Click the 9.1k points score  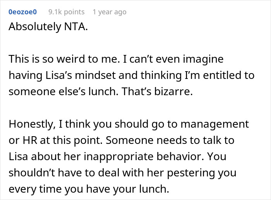(x=66, y=12)
